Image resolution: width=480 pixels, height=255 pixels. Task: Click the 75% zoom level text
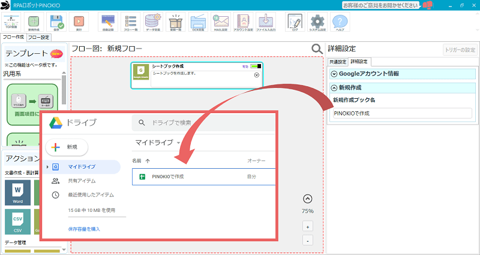coord(307,211)
